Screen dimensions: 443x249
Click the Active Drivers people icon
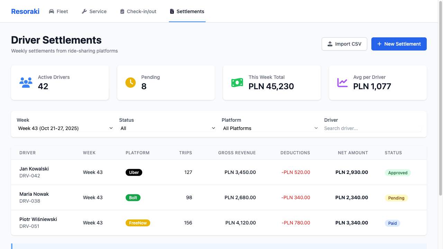tap(26, 83)
